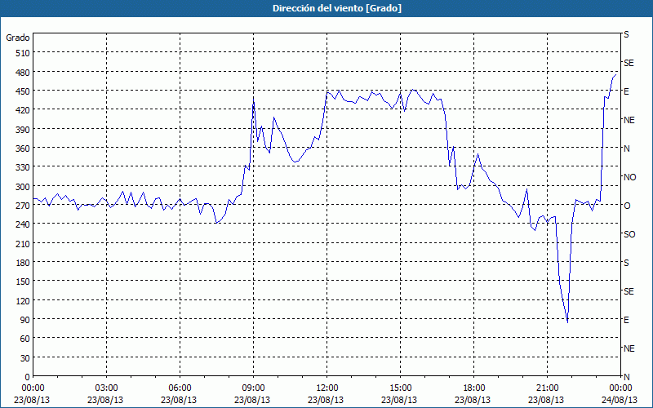Screen dimensions: 653x408
Task: Click the 390 left axis value
Action: tap(23, 130)
